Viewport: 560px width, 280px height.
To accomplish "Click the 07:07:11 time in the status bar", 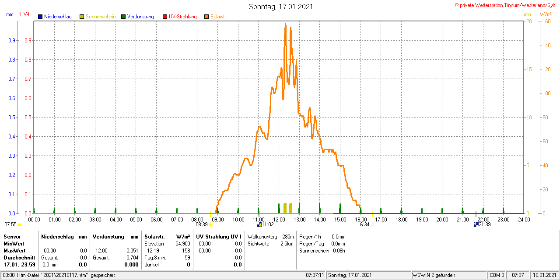I will click(x=315, y=275).
